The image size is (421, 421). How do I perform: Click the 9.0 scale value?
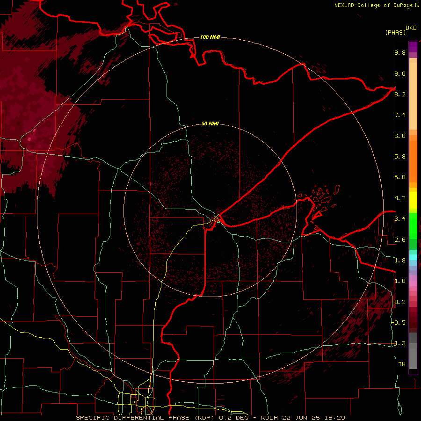point(400,73)
